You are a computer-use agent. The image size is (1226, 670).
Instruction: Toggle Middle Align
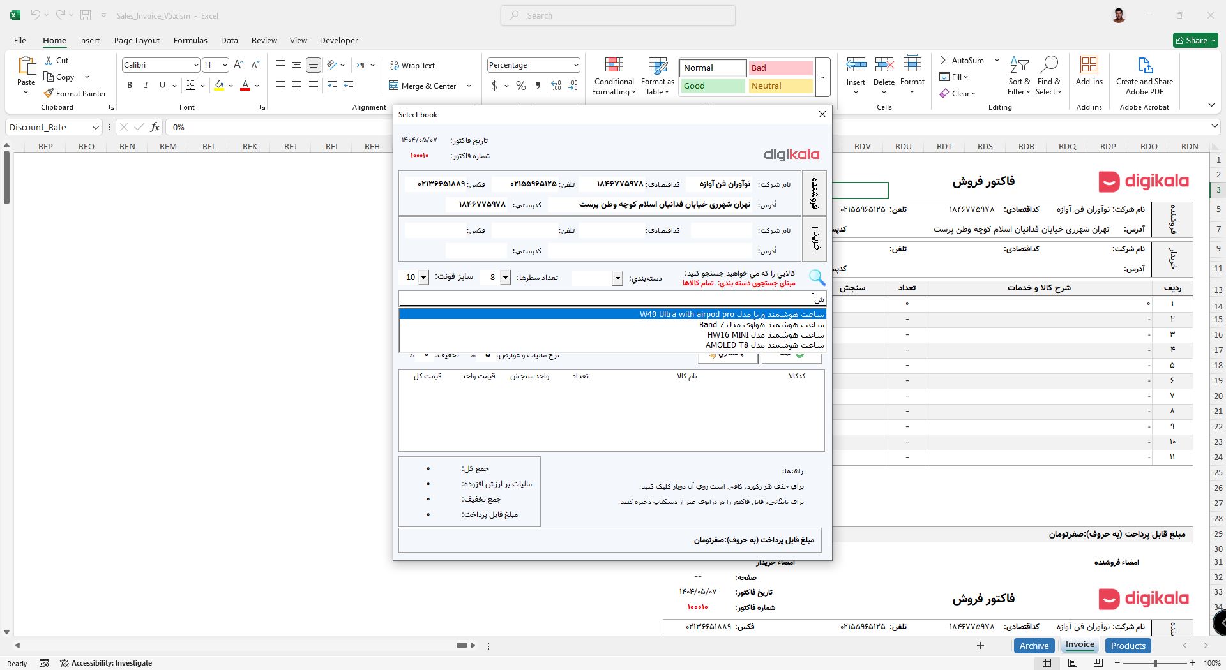click(296, 64)
